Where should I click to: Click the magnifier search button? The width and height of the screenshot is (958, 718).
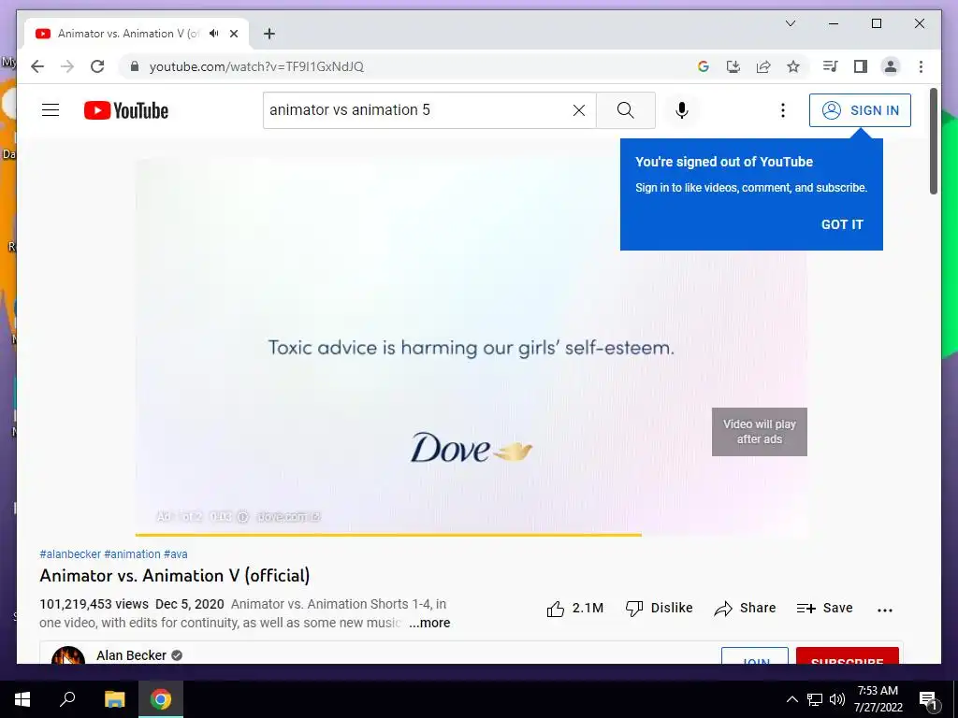[x=626, y=110]
